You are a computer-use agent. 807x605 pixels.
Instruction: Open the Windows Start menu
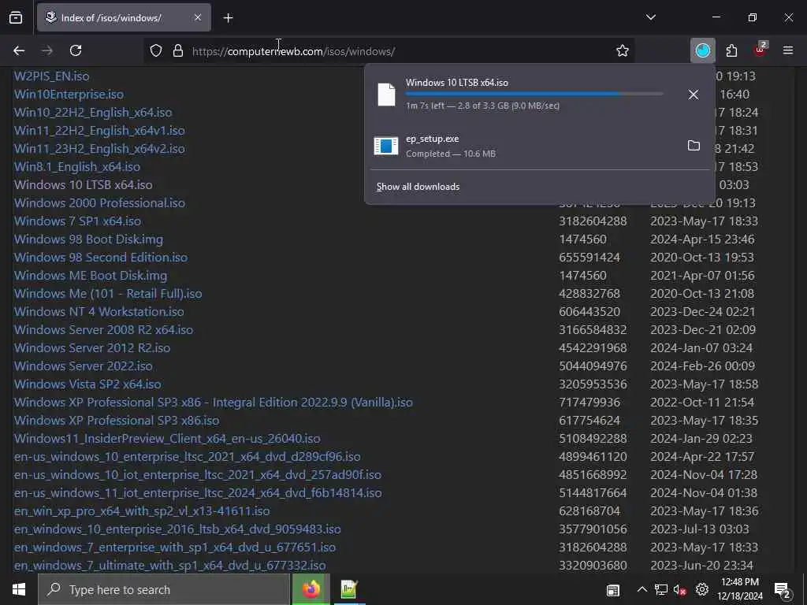pos(19,589)
